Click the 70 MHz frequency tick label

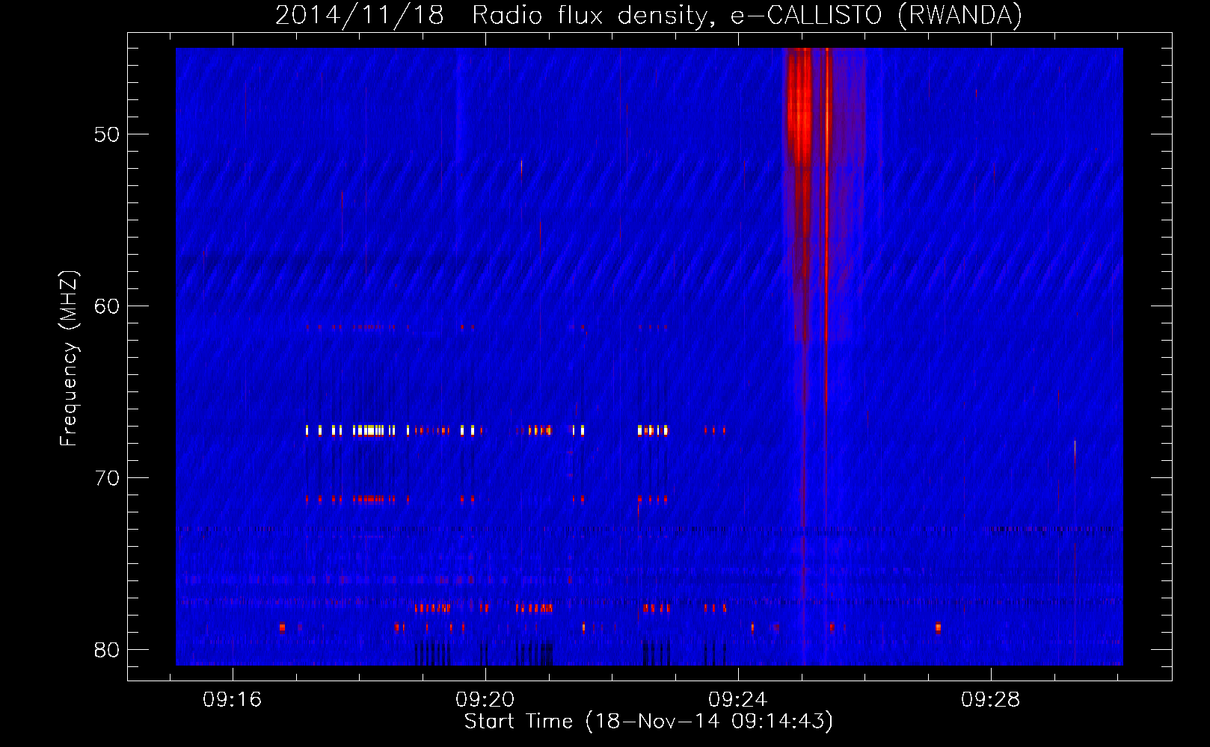(x=107, y=478)
